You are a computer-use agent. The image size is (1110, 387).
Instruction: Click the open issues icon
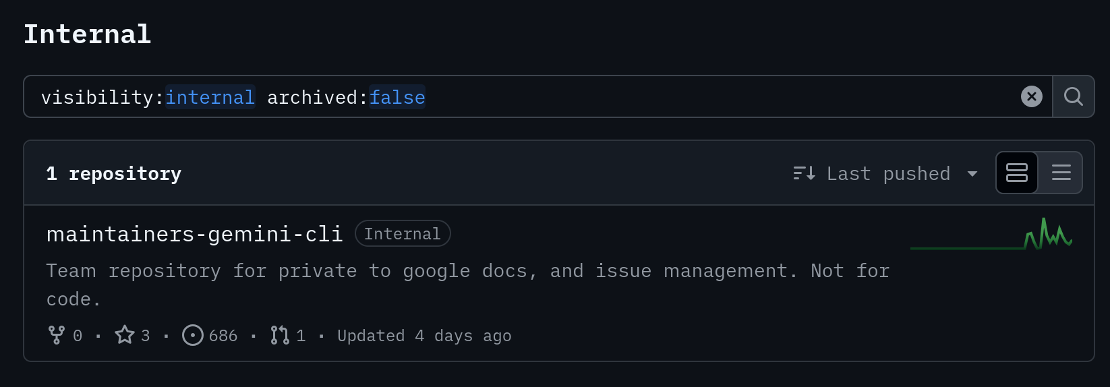(193, 335)
